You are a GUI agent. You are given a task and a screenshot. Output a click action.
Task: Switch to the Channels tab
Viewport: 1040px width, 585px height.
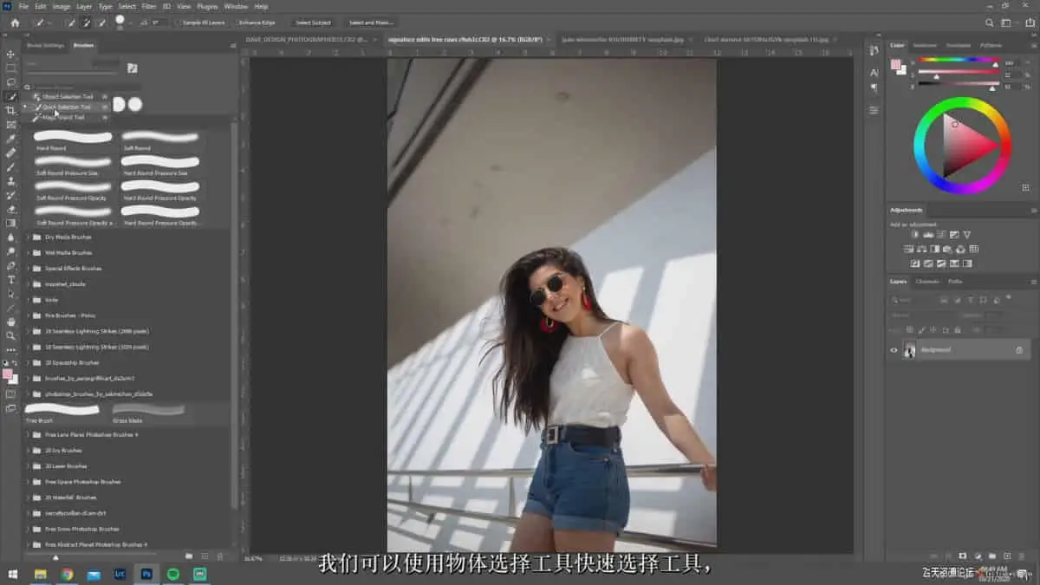926,282
